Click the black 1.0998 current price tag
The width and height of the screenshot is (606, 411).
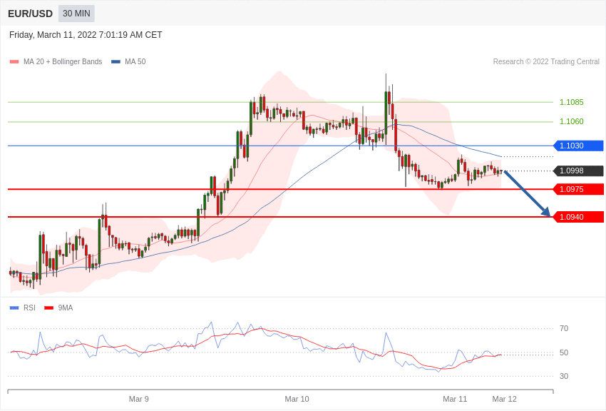[579, 171]
